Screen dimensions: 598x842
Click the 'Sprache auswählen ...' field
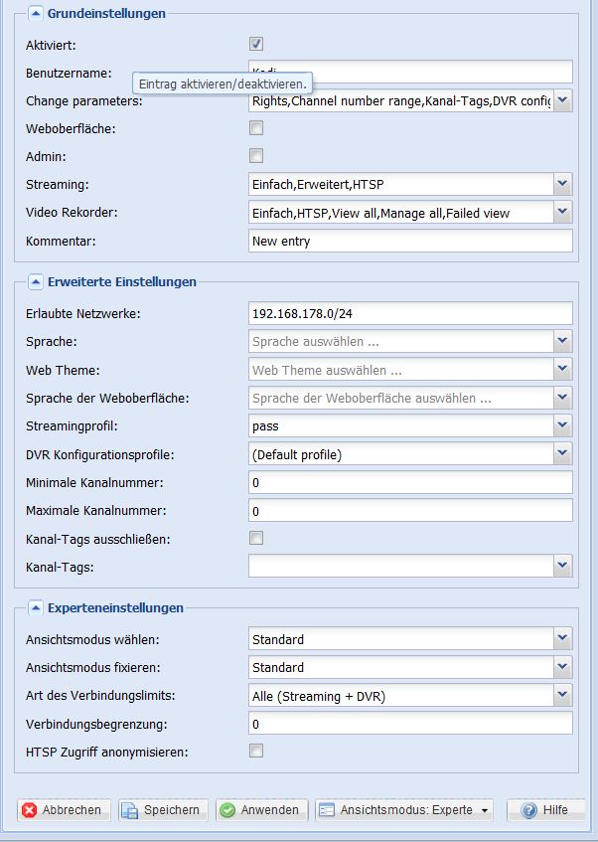[401, 341]
